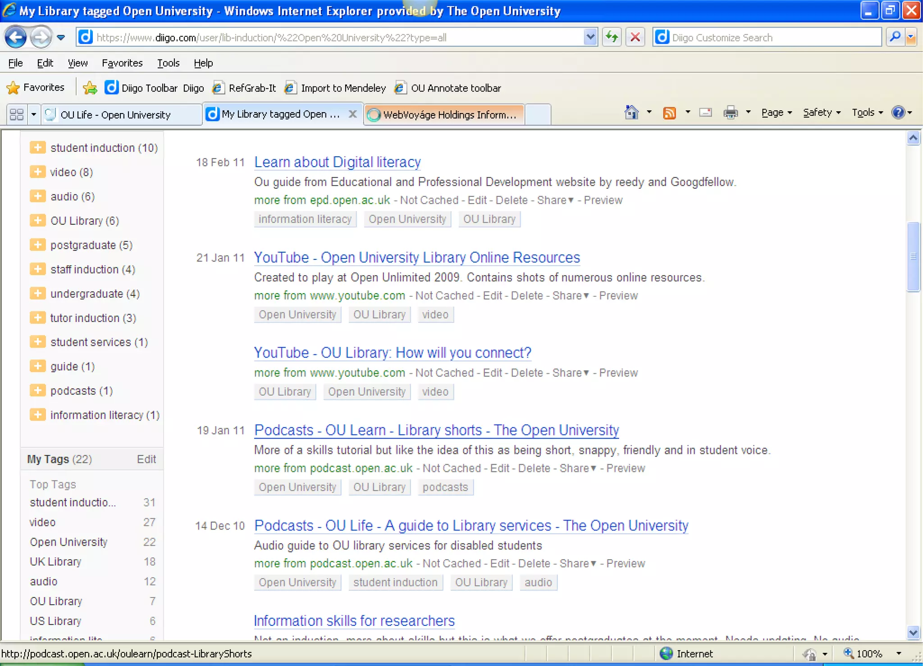
Task: Open Learn about Digital literacy link
Action: [x=337, y=162]
